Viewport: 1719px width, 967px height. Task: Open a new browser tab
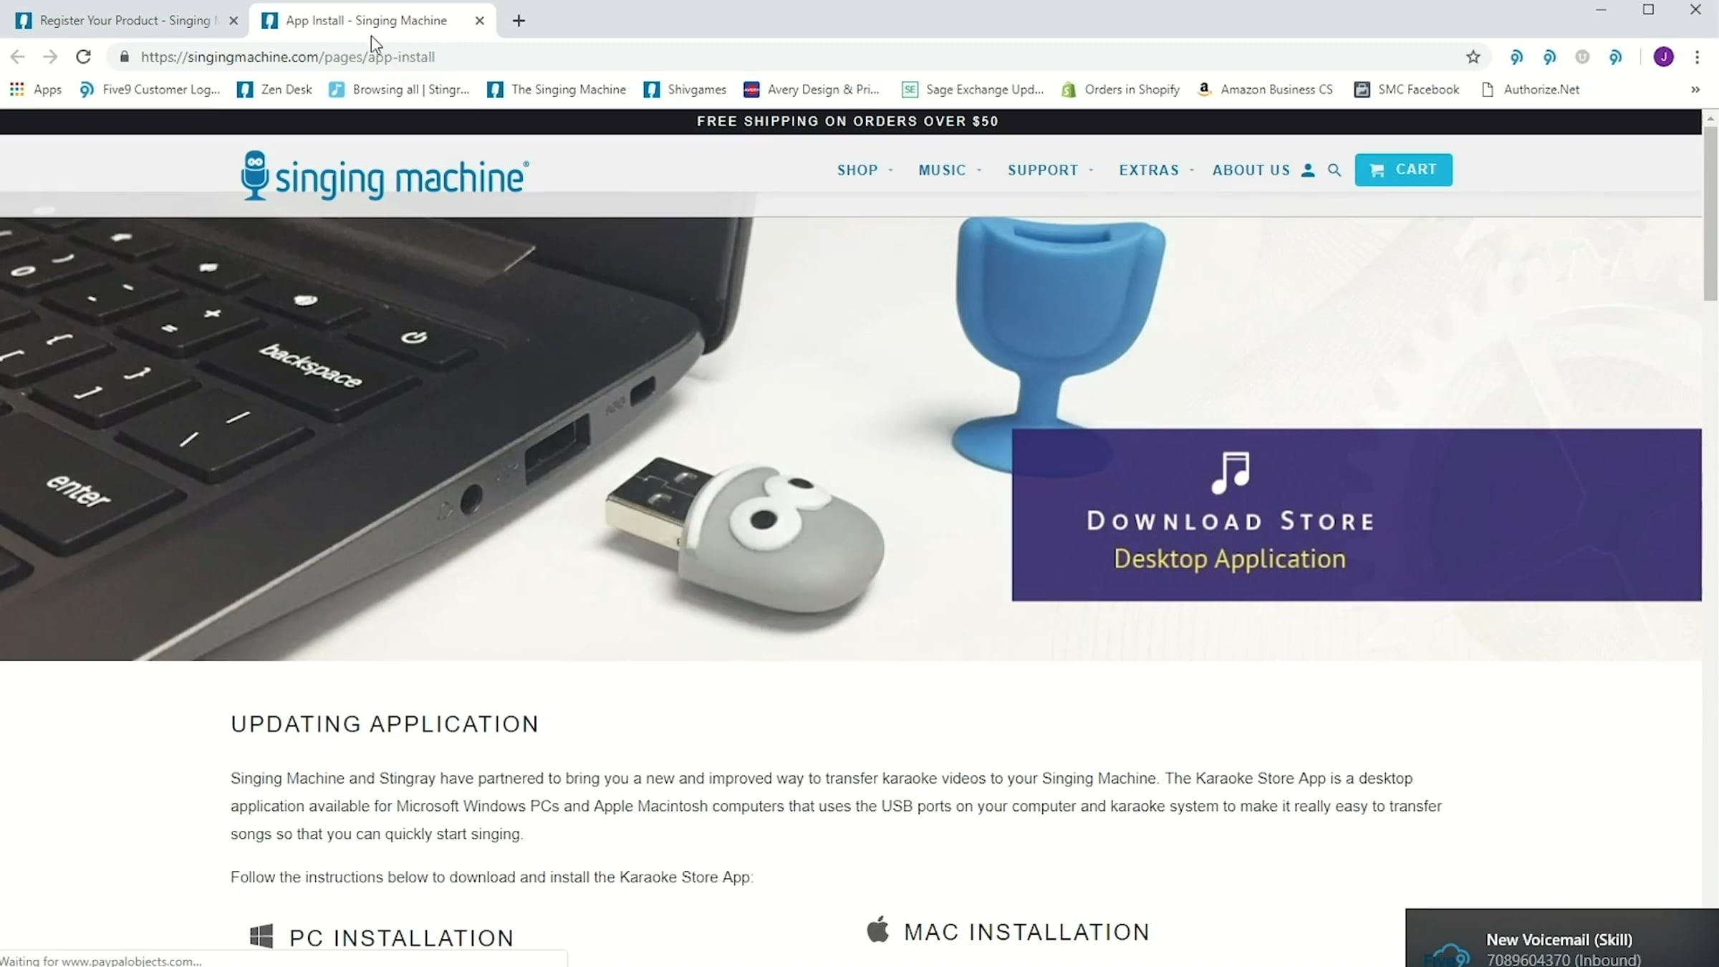coord(519,21)
